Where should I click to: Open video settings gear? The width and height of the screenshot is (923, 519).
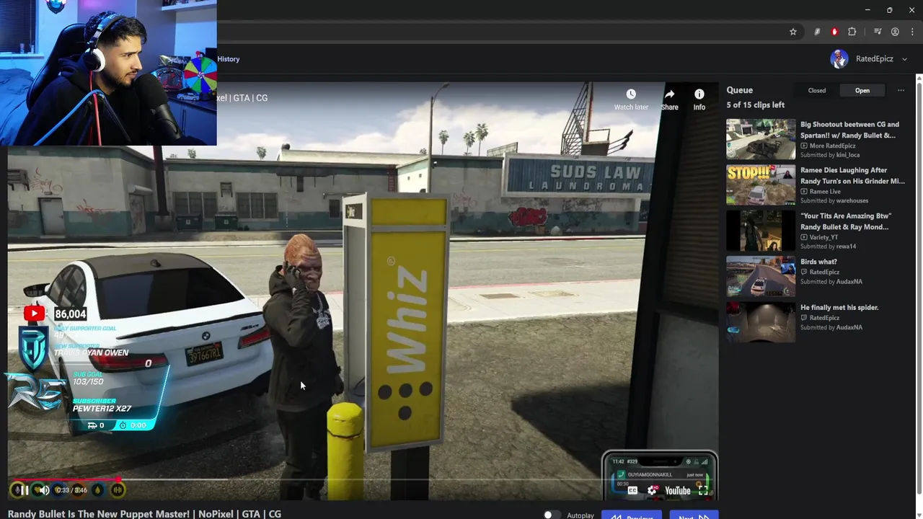pyautogui.click(x=653, y=490)
